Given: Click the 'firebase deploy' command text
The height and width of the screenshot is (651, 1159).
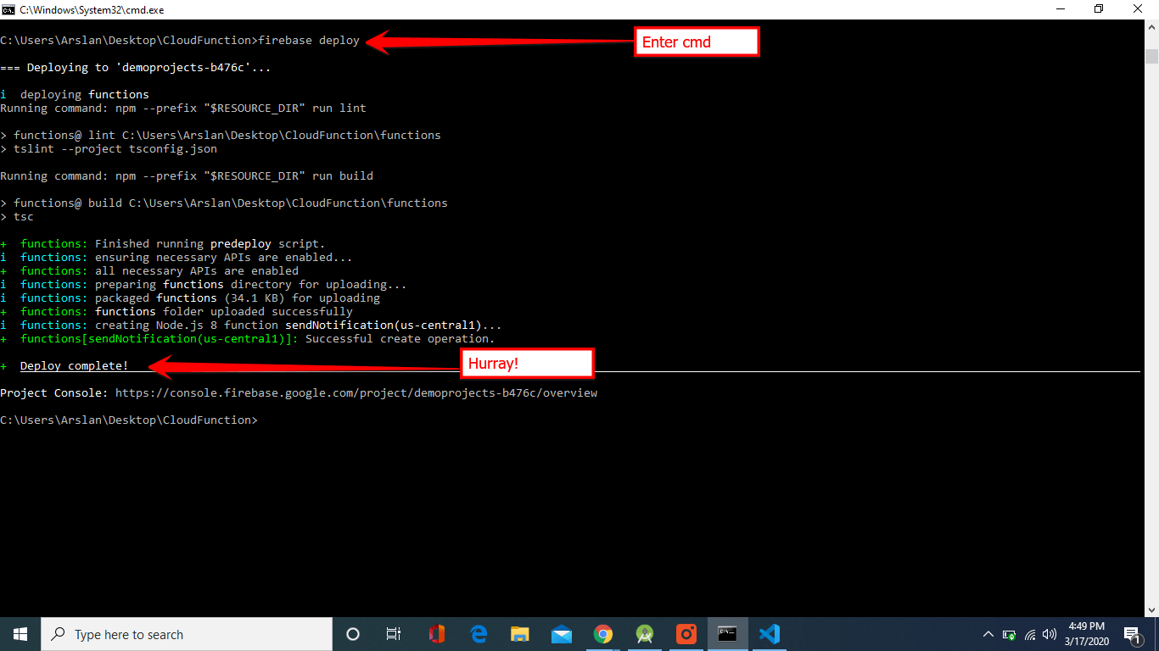Looking at the screenshot, I should [x=309, y=41].
